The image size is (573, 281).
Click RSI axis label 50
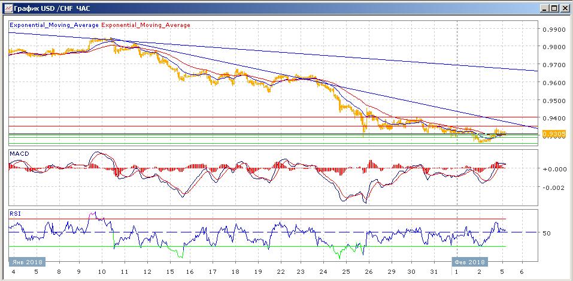[548, 233]
